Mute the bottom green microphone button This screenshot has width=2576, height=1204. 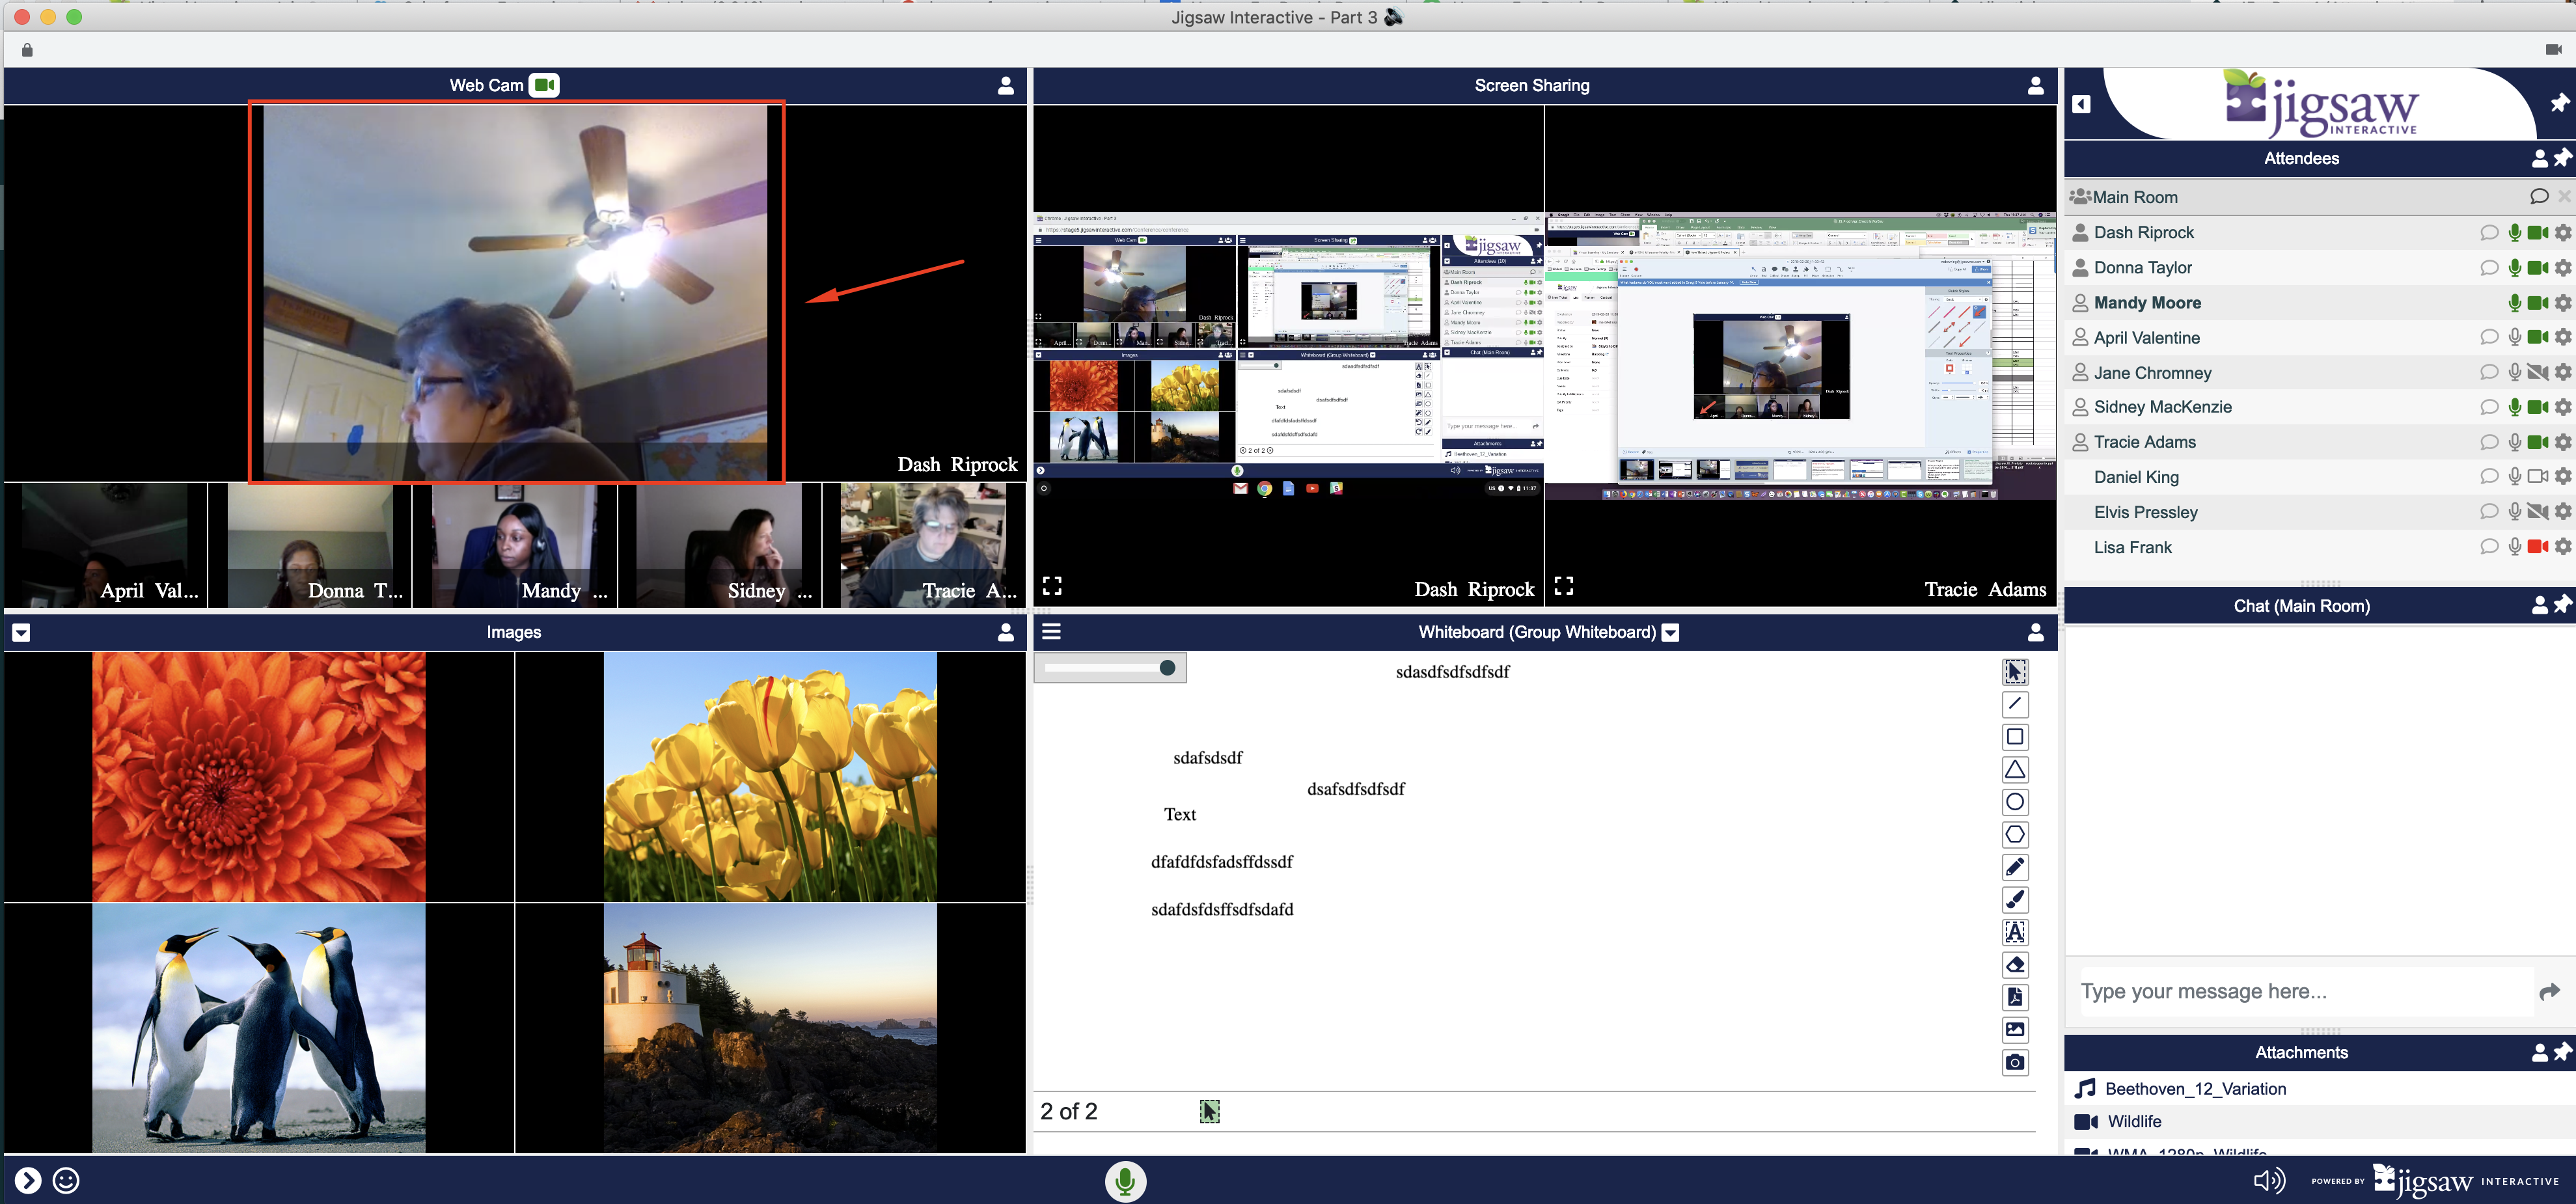pyautogui.click(x=1125, y=1181)
